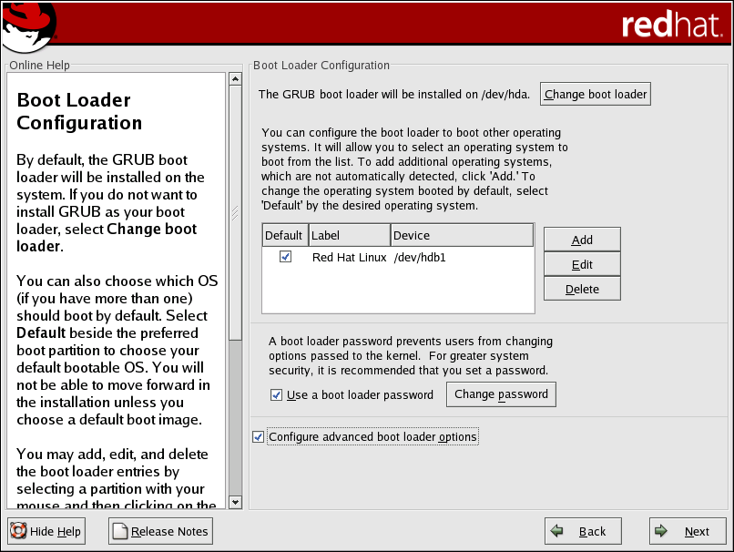This screenshot has height=552, width=734.
Task: Click the Device column header
Action: 461,236
